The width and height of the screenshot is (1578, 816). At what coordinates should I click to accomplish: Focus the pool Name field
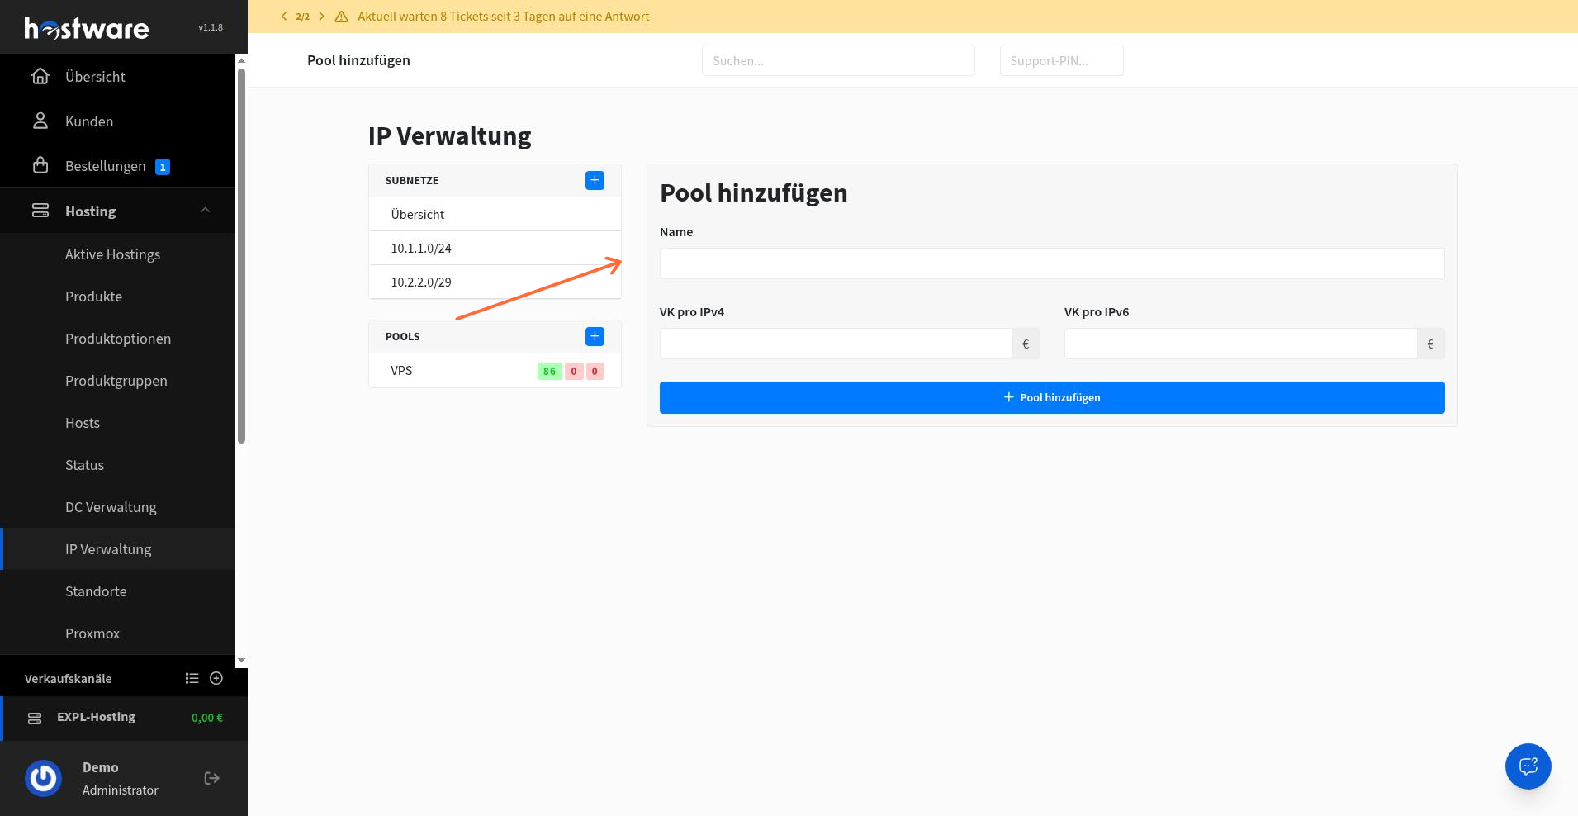click(1052, 263)
